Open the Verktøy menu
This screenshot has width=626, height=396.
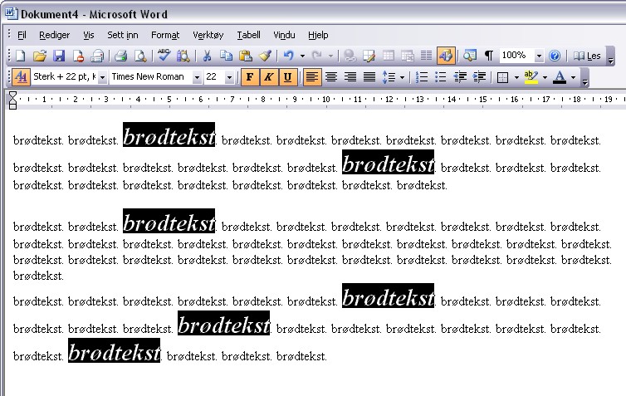point(208,35)
